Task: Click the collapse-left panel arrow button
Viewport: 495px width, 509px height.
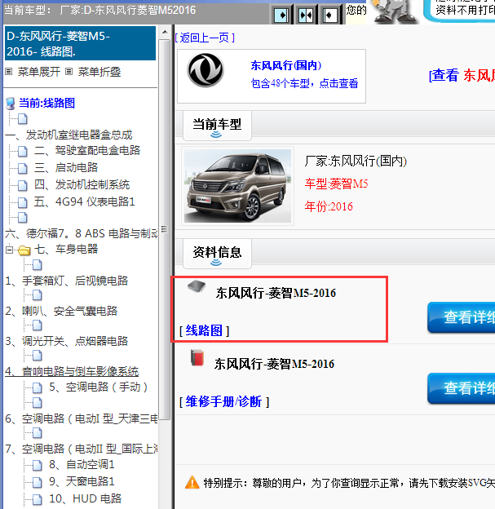Action: coord(330,15)
